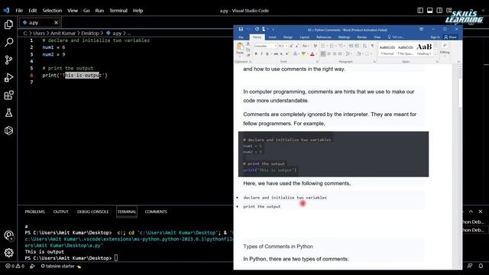
Task: Select the TERMINAL panel tab
Action: [127, 212]
